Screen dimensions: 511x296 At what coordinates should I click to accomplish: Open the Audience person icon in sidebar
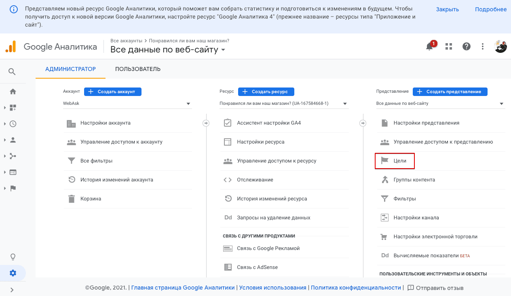(x=13, y=140)
